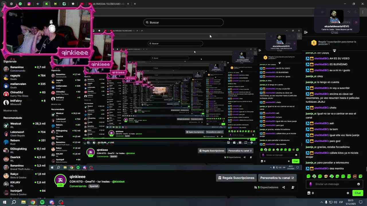This screenshot has height=206, width=367.
Task: Open the Conversando category link
Action: 78,186
